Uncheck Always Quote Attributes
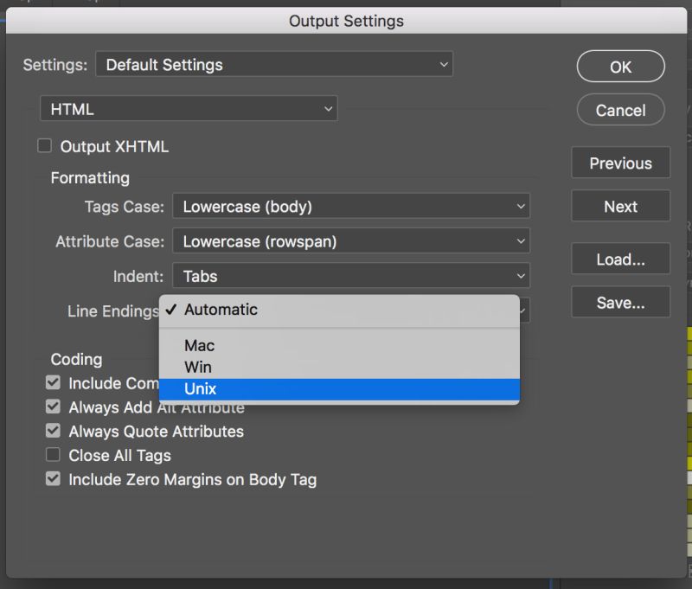This screenshot has height=589, width=692. (x=54, y=431)
